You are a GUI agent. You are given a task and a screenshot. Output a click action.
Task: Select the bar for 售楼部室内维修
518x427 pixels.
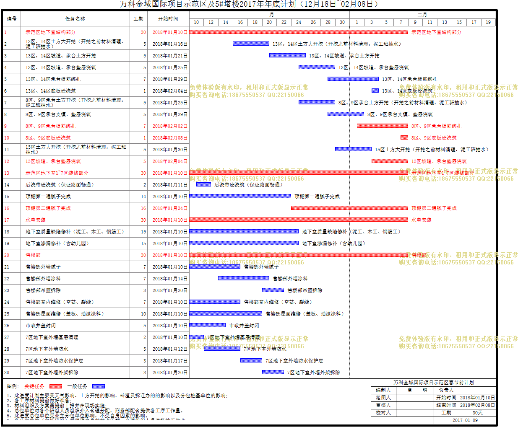215,302
